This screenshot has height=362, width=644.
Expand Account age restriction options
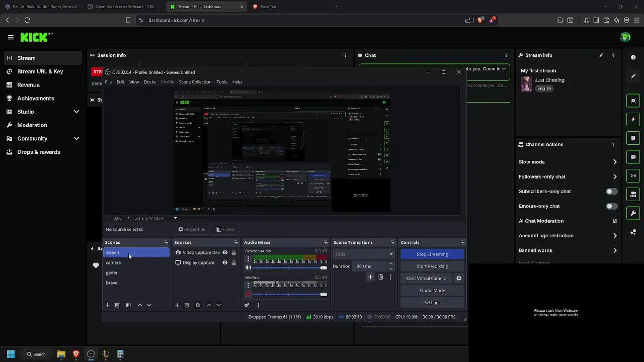point(615,236)
